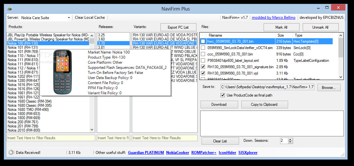Maximize the NaviFirm Plus window
Screen dimensions: 354x166
(327, 8)
